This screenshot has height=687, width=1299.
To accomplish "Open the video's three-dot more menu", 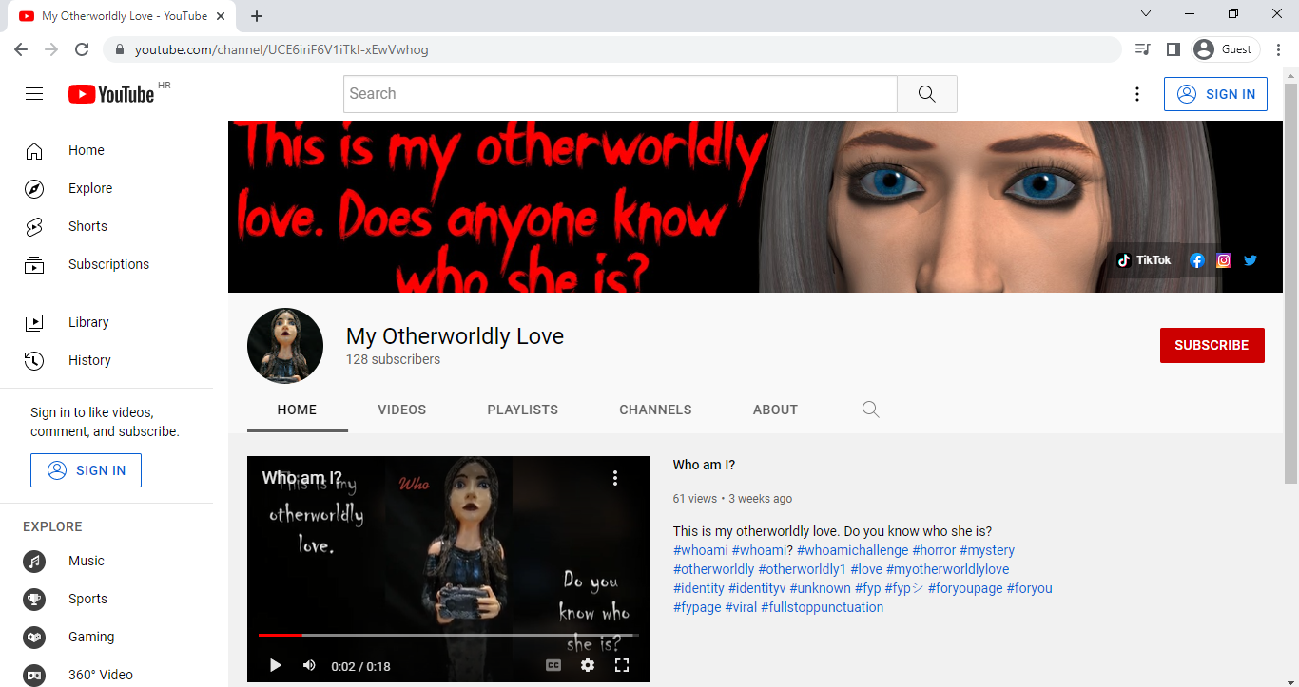I will (615, 478).
